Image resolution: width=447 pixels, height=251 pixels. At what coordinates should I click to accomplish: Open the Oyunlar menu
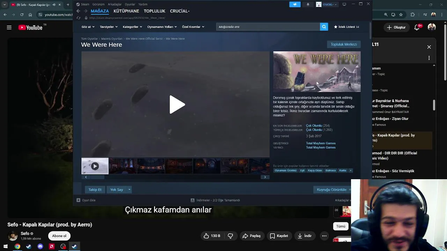[130, 5]
